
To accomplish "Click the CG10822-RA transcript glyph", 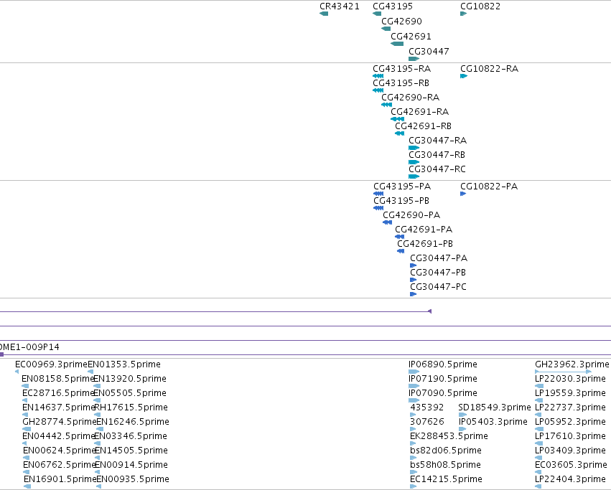I will pos(464,76).
